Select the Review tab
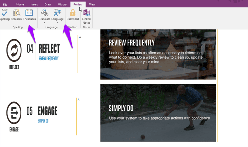 (x=78, y=4)
